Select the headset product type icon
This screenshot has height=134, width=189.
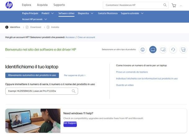[173, 50]
